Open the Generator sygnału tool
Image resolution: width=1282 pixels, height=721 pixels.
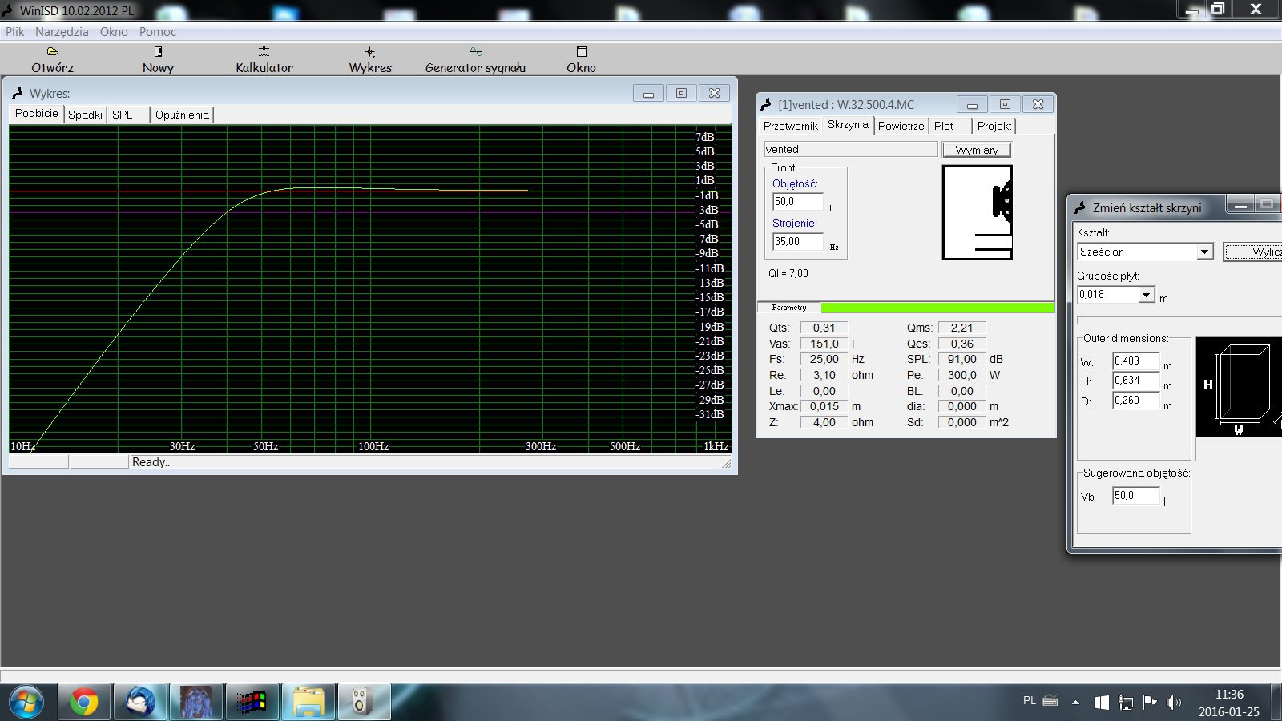[476, 52]
